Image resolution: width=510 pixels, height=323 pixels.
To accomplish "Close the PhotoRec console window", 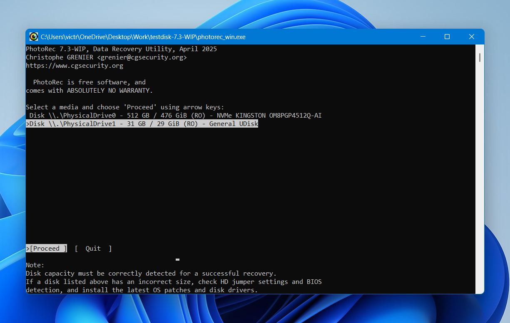I will click(x=472, y=37).
